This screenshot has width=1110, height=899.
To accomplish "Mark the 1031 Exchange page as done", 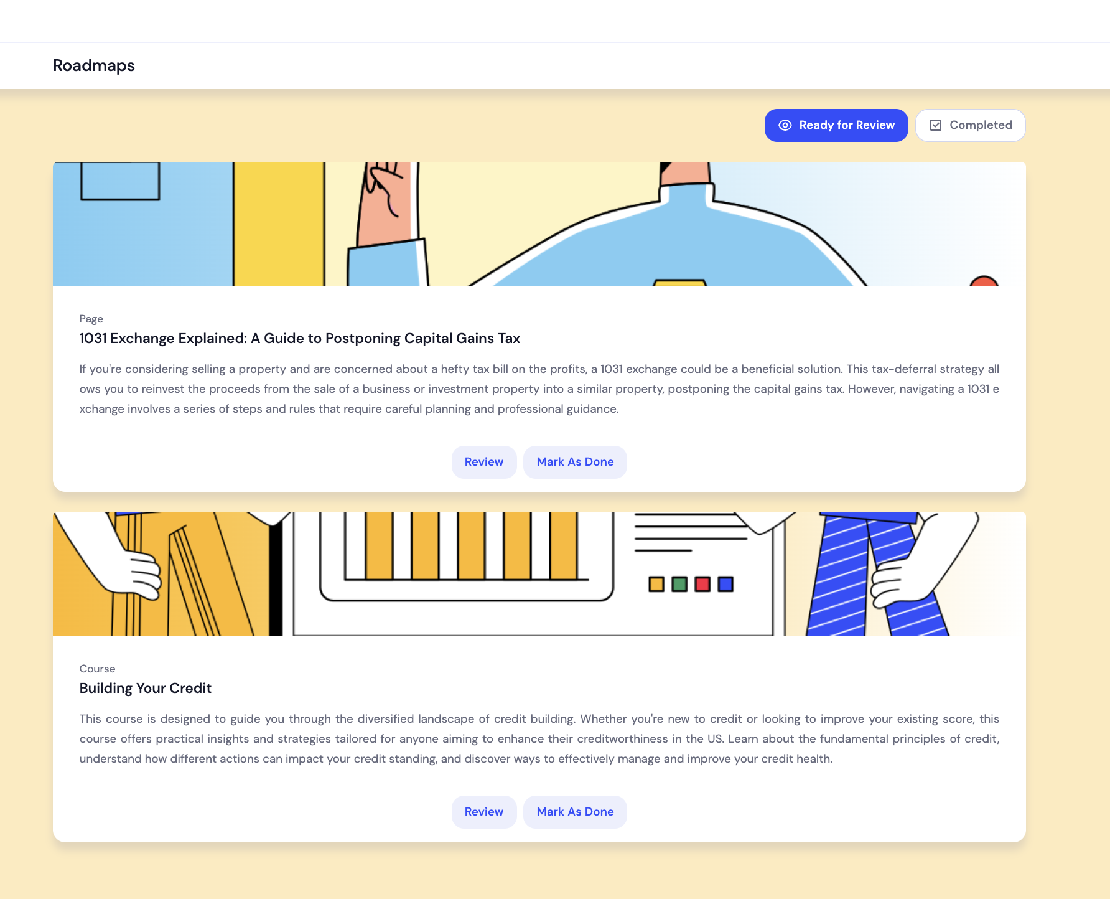I will click(575, 462).
